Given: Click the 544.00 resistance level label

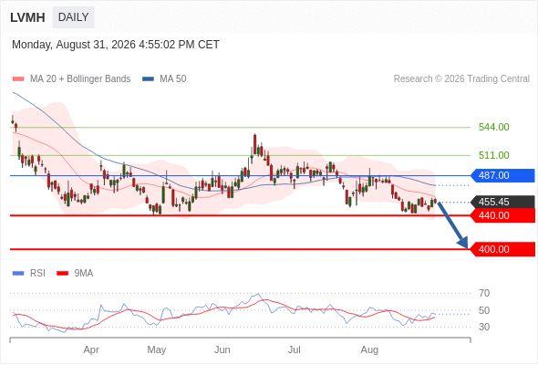Looking at the screenshot, I should [493, 127].
